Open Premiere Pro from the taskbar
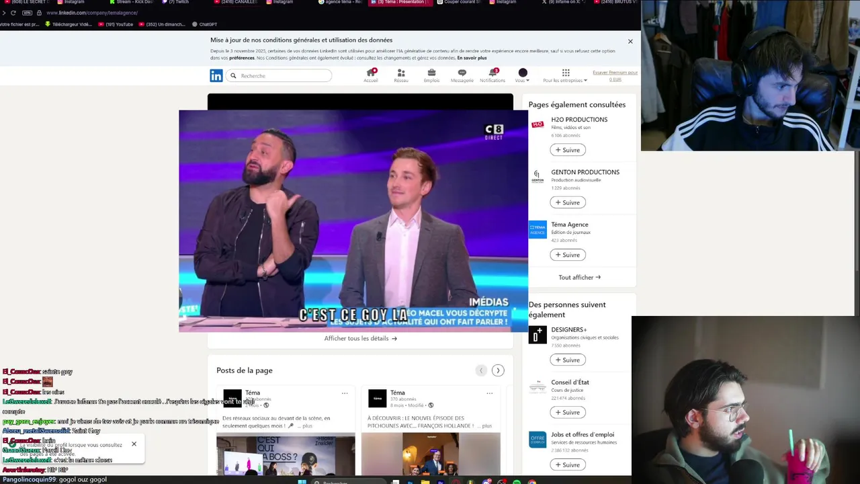 point(441,481)
